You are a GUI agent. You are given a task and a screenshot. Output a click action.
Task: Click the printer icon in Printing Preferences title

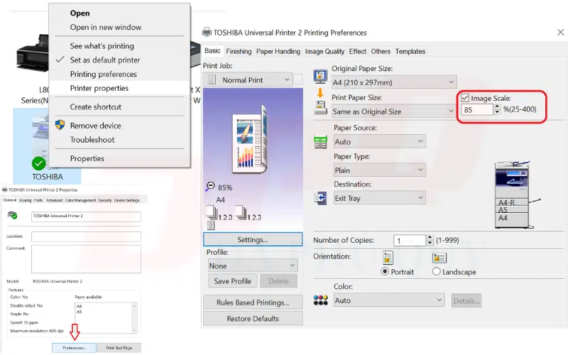point(207,32)
